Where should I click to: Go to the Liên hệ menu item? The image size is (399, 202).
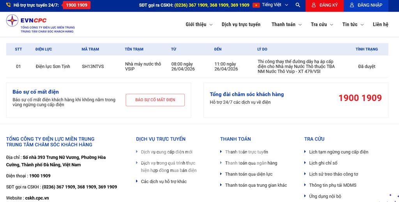380,25
